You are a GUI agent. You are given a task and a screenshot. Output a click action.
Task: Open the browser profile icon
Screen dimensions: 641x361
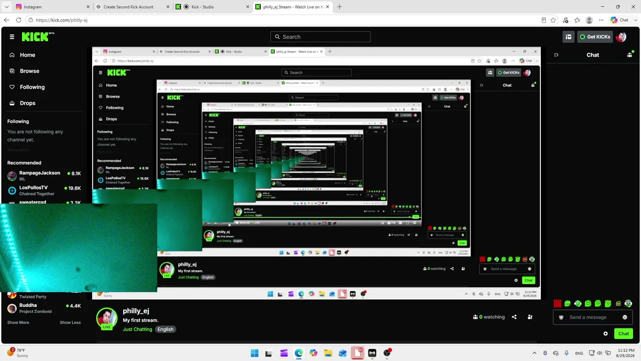click(x=589, y=20)
